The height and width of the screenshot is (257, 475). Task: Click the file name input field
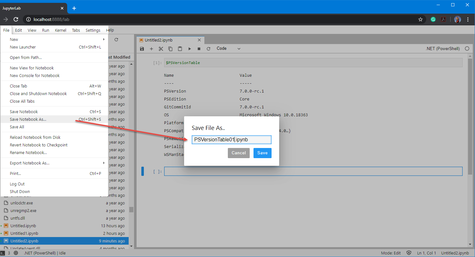pos(232,140)
